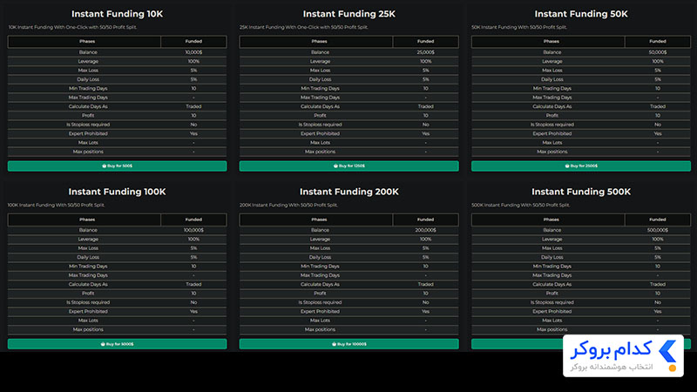Click the Persian Kodam Broker logo text
The width and height of the screenshot is (697, 392).
coord(612,350)
